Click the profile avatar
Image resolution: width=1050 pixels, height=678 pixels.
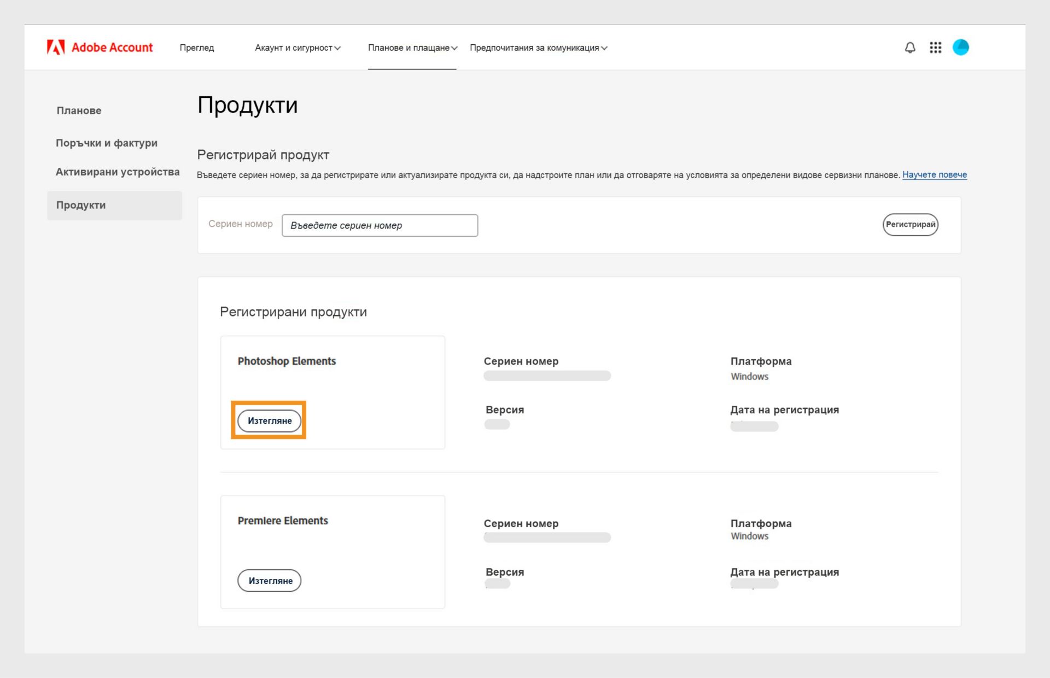pyautogui.click(x=961, y=48)
